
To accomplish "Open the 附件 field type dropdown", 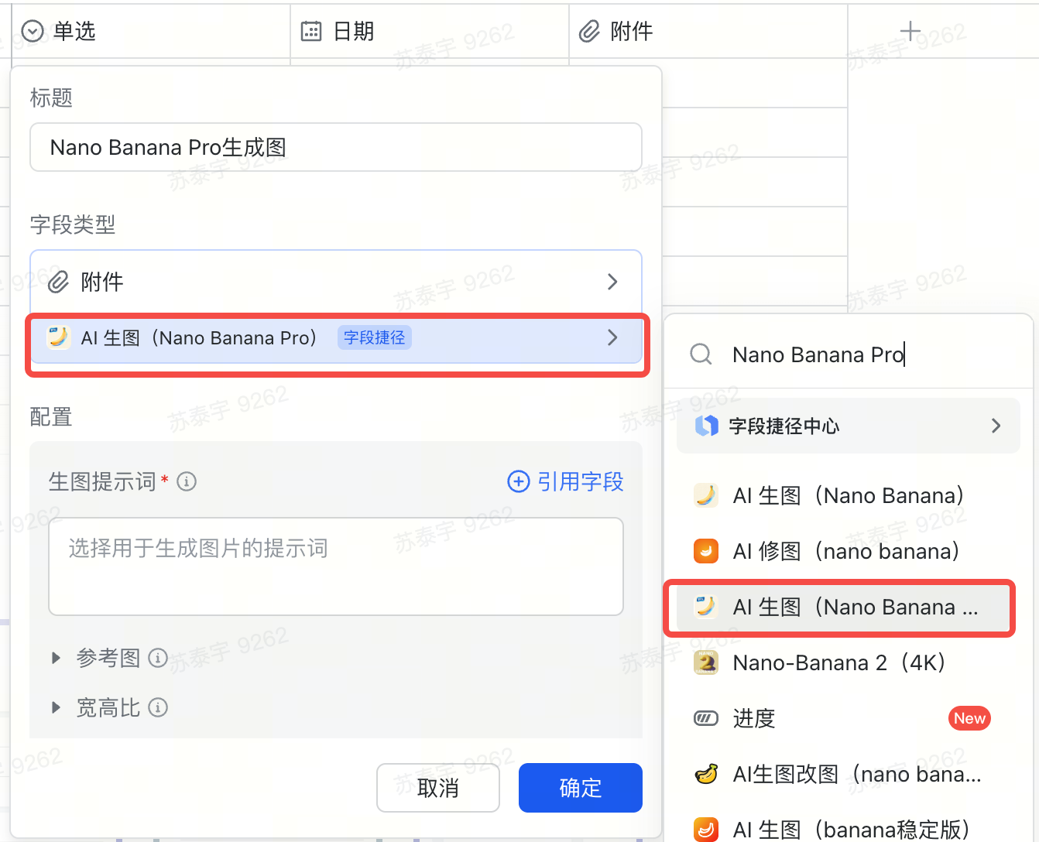I will pos(335,282).
